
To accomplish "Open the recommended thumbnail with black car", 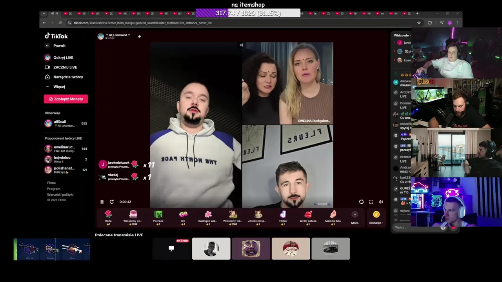I will coord(331,248).
